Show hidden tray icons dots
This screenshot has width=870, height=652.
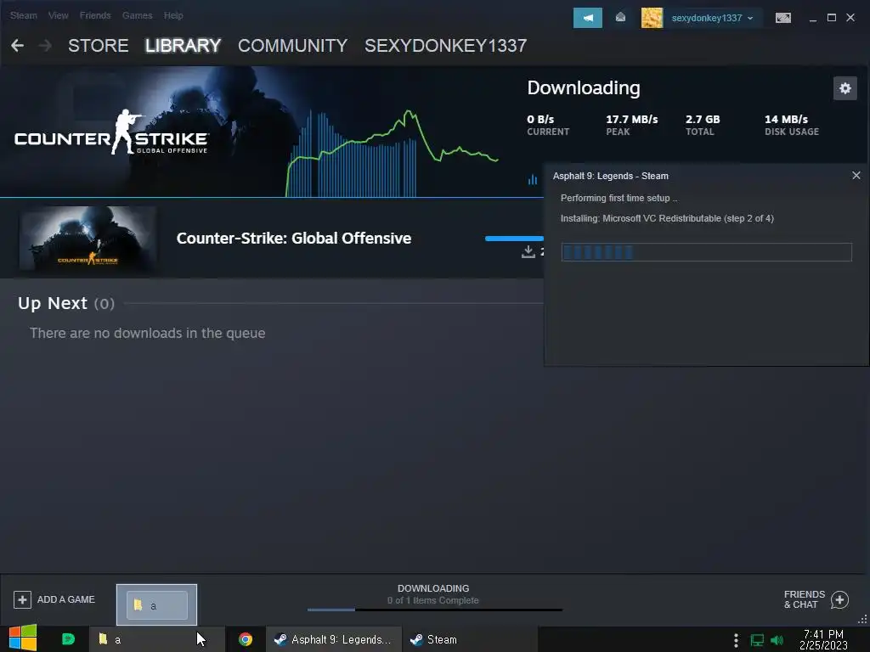(x=736, y=640)
